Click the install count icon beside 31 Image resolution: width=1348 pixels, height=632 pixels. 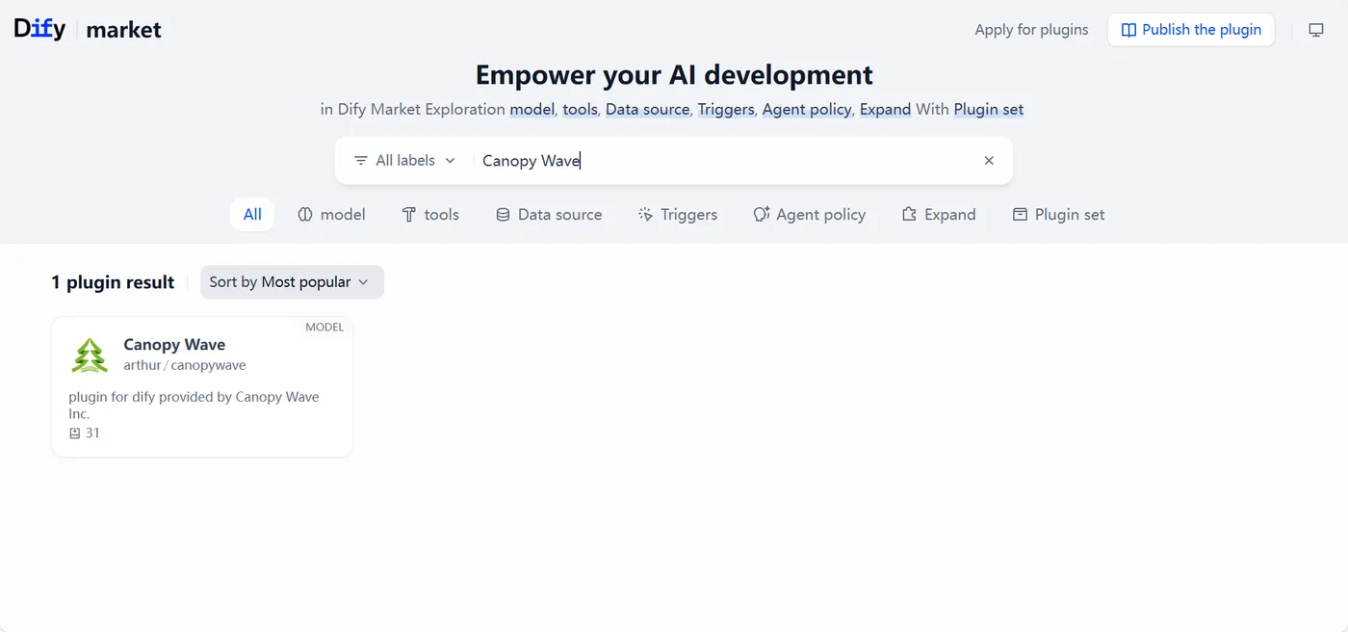(x=75, y=434)
